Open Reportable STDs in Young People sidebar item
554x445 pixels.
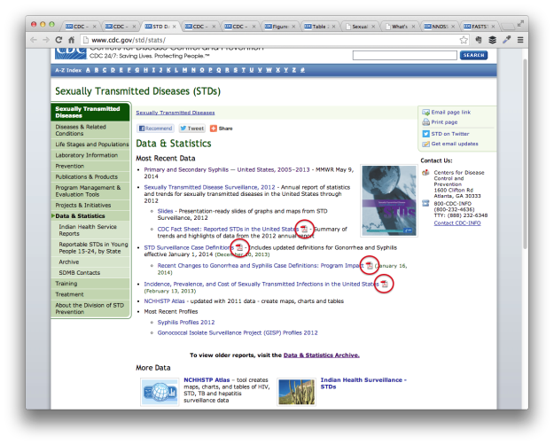click(x=90, y=248)
